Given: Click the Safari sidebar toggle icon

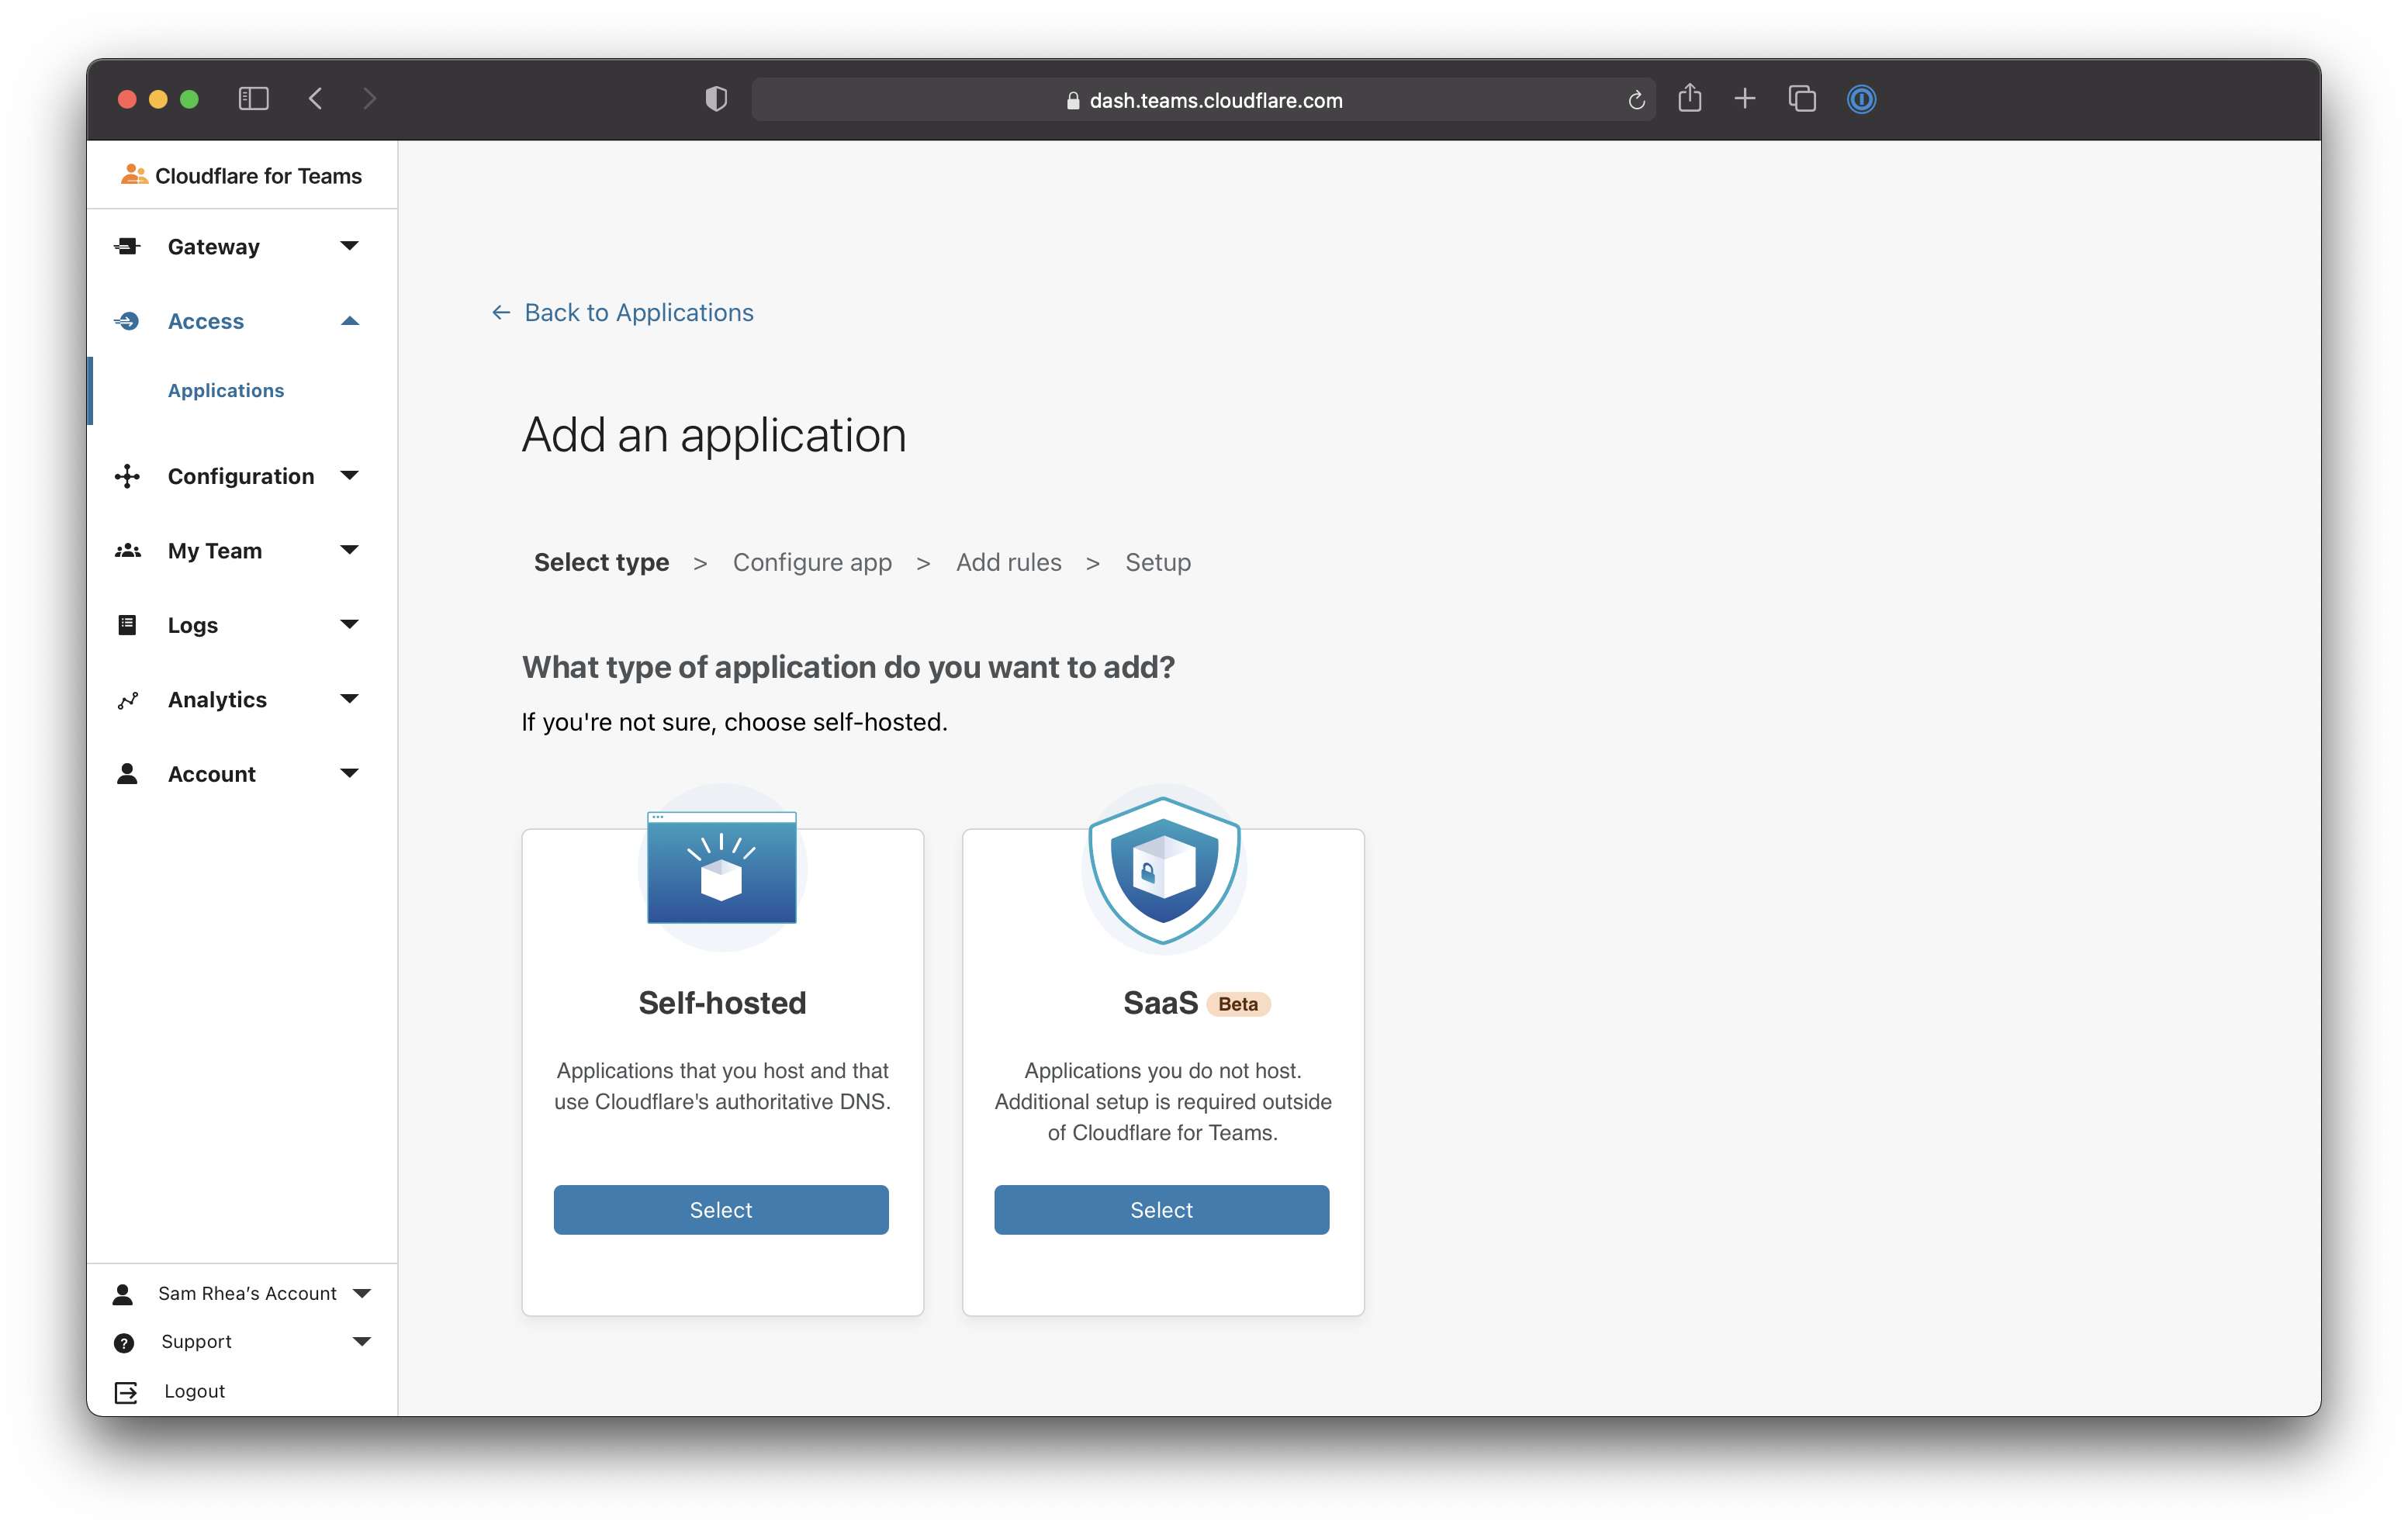Looking at the screenshot, I should pyautogui.click(x=253, y=99).
